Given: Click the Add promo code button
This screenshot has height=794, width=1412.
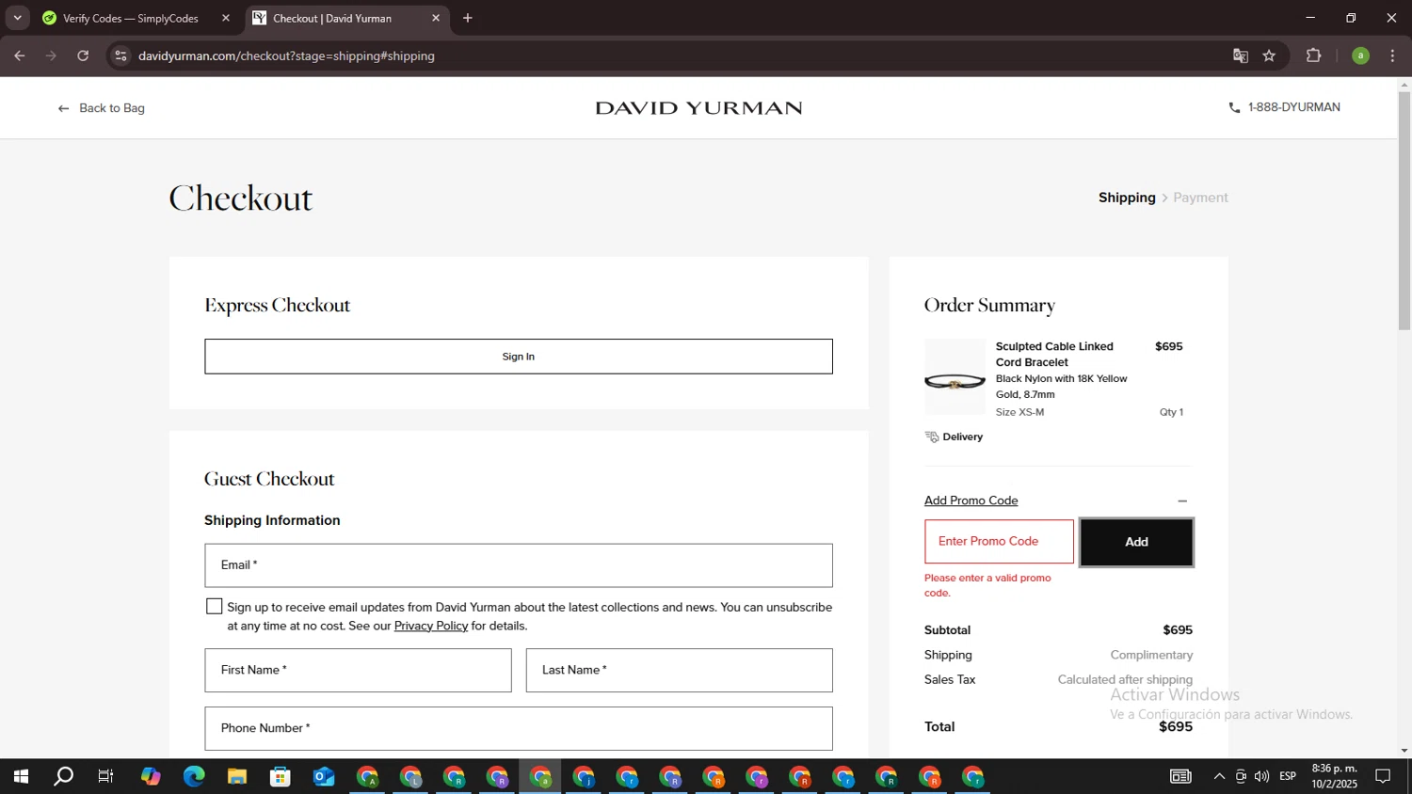Looking at the screenshot, I should click(x=1136, y=542).
